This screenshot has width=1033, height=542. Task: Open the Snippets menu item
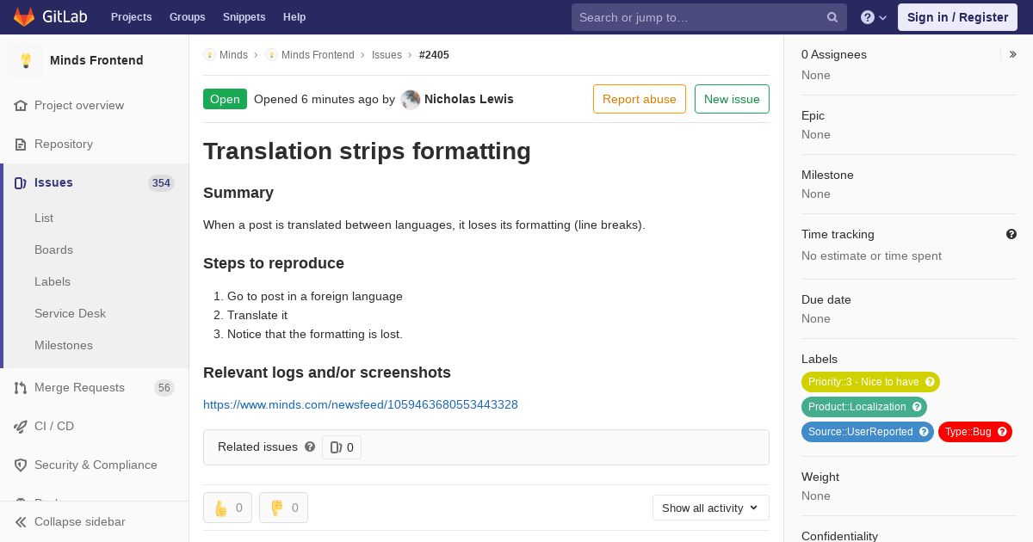244,17
